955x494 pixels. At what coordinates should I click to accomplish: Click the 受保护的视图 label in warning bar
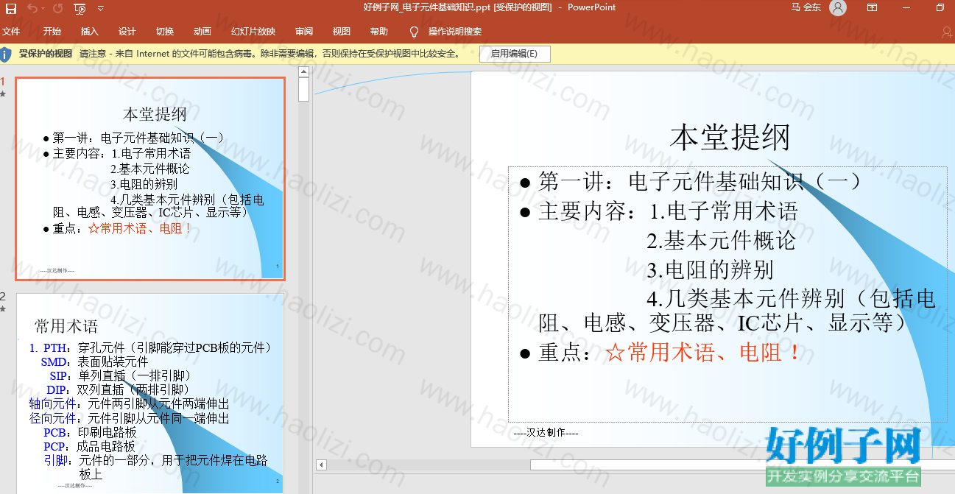point(46,54)
